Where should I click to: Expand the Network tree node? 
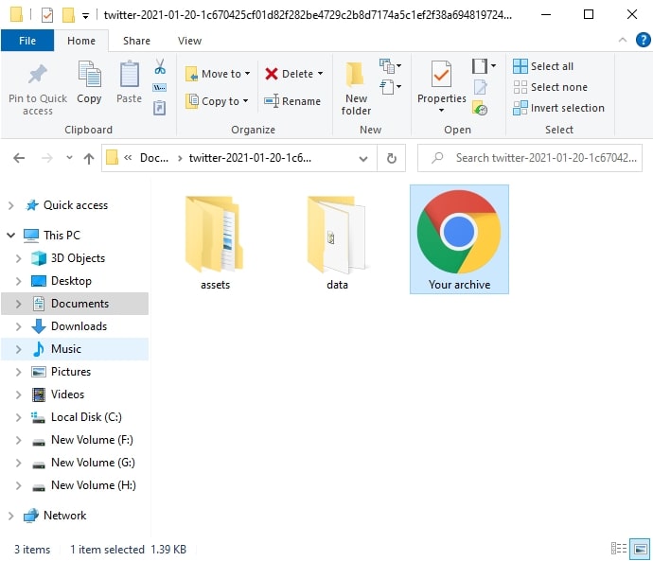coord(11,516)
